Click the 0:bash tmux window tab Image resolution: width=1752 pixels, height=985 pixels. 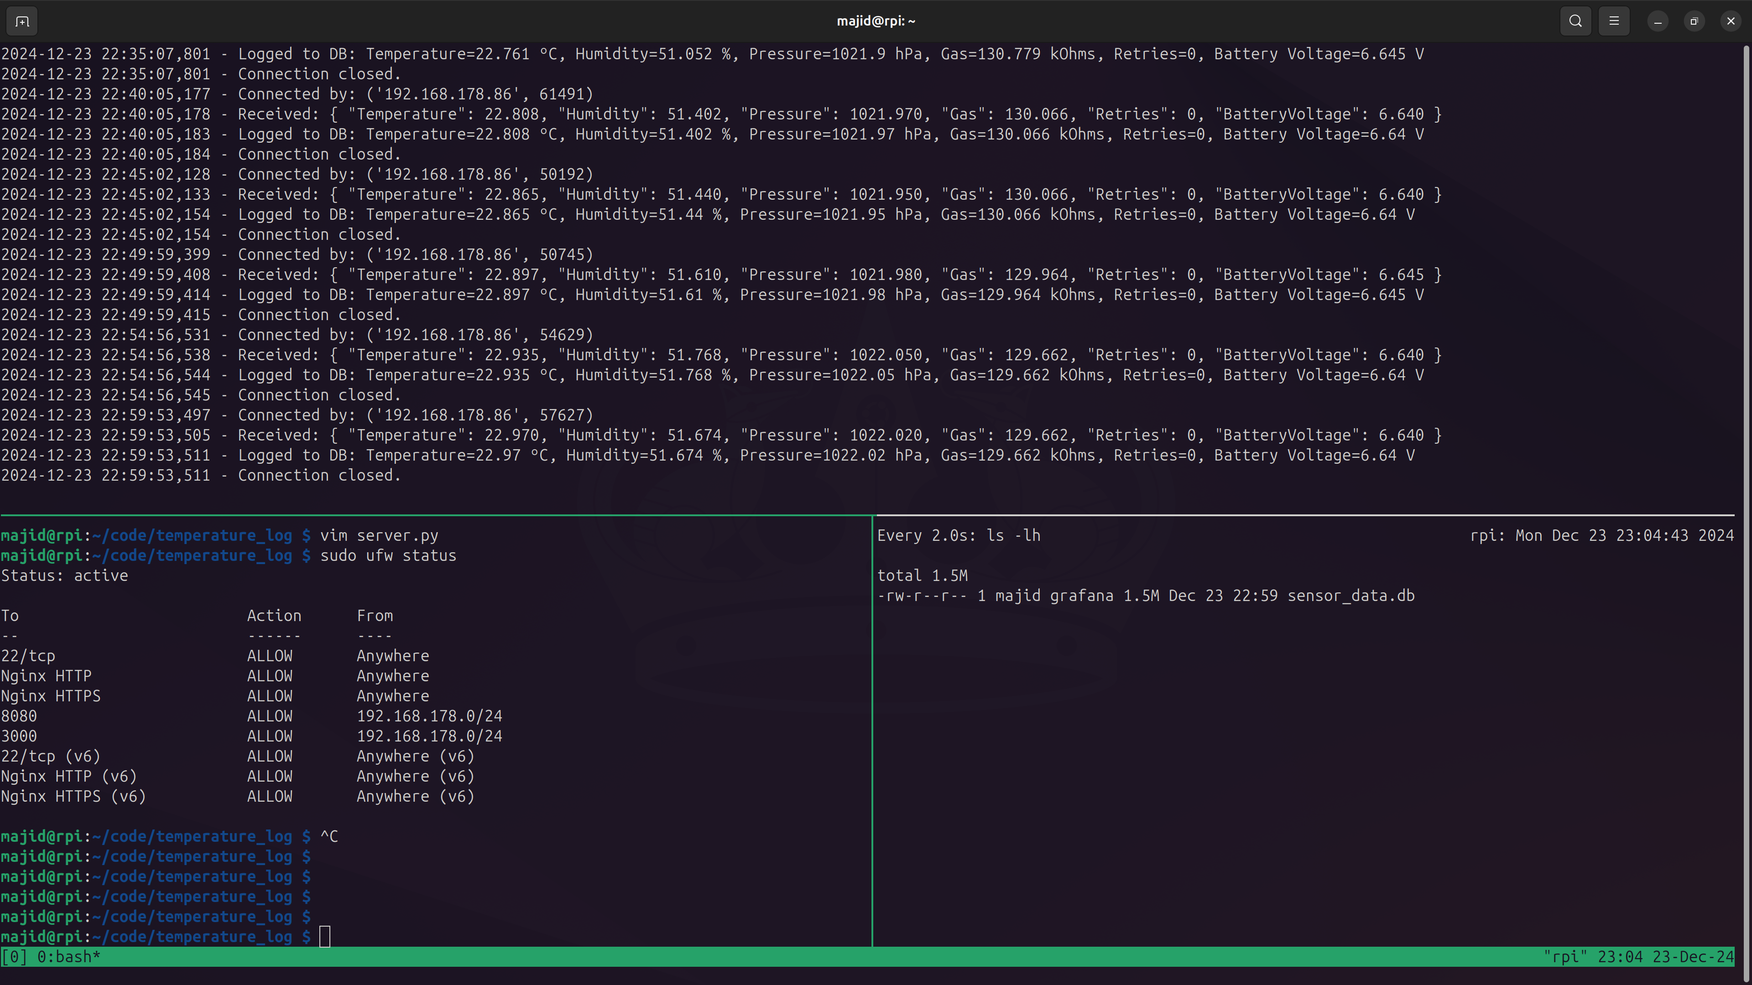[68, 956]
